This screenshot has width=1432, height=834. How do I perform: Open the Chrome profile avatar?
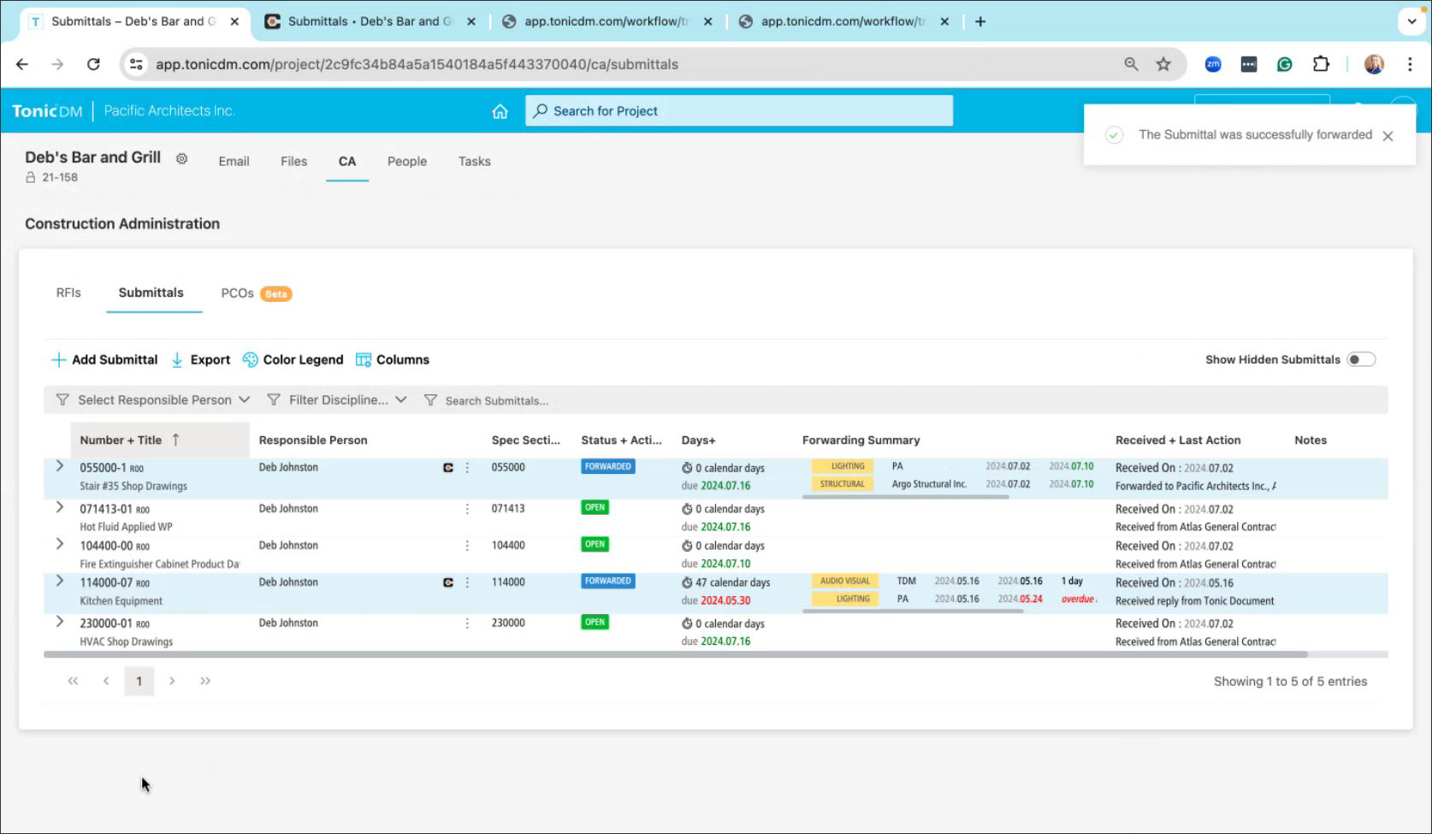point(1374,64)
